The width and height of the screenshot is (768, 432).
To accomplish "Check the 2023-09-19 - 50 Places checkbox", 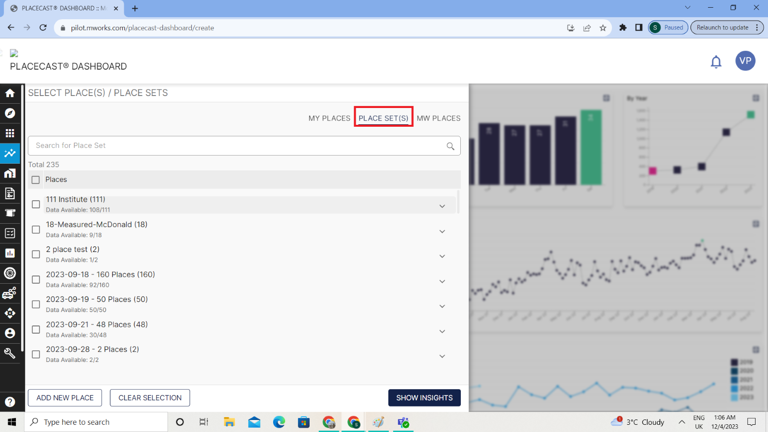I will (x=36, y=304).
